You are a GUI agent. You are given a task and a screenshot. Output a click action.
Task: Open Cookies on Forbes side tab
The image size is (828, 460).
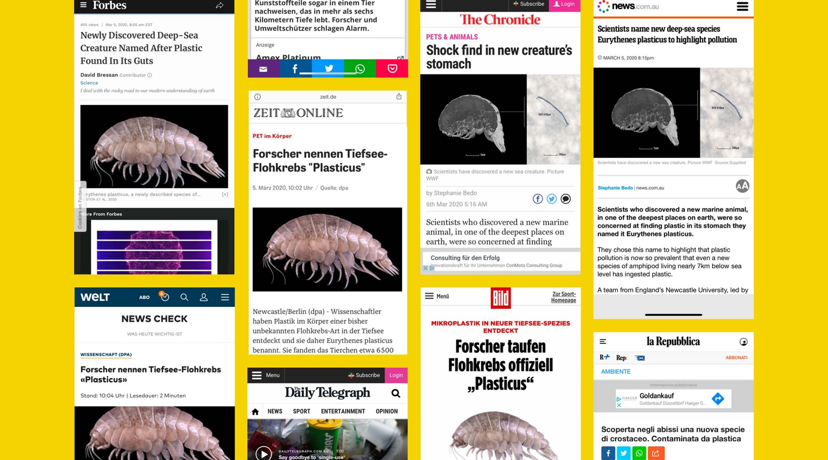click(80, 206)
